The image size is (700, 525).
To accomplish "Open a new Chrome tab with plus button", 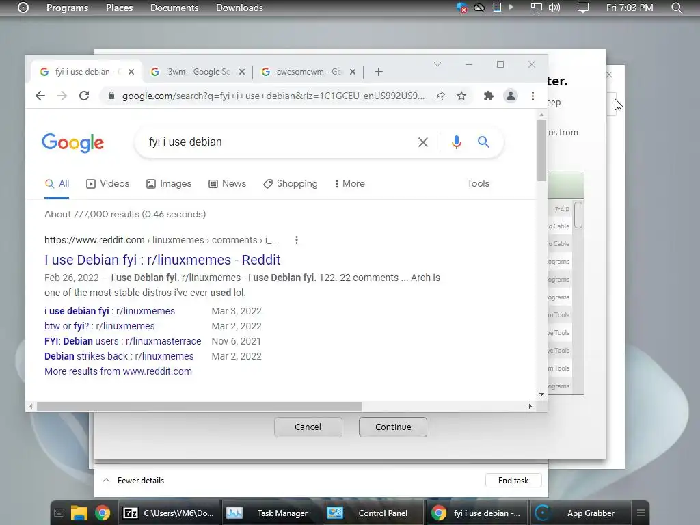I will point(379,72).
